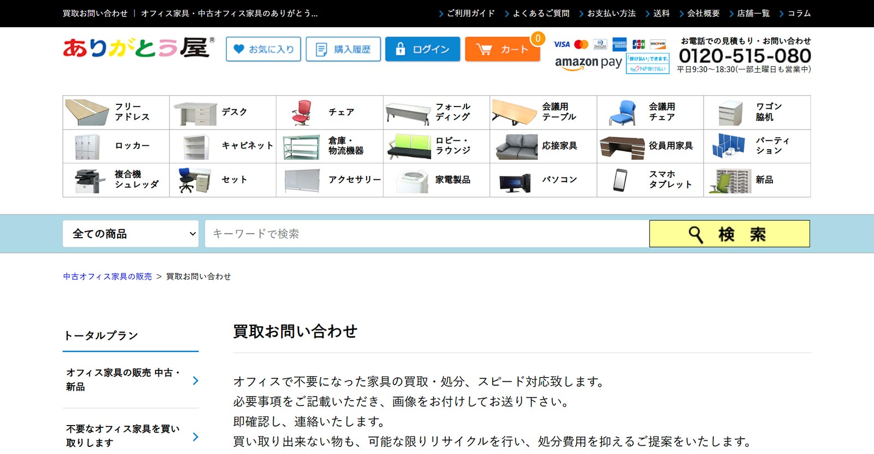
Task: Open the デスク category
Action: click(x=223, y=112)
